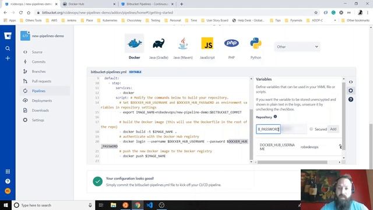Screen dimensions: 373x210
Task: Click the Windows search box on the taskbar
Action: [x=53, y=205]
